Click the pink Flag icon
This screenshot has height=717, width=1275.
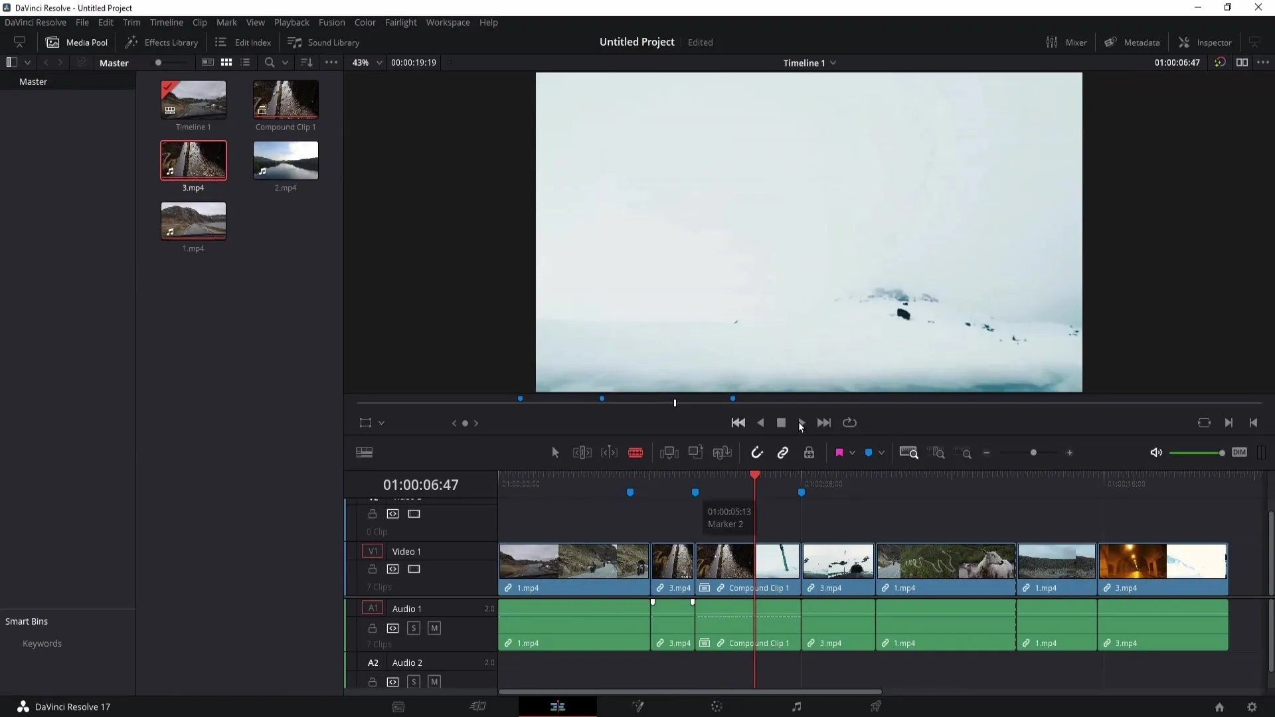pos(839,453)
